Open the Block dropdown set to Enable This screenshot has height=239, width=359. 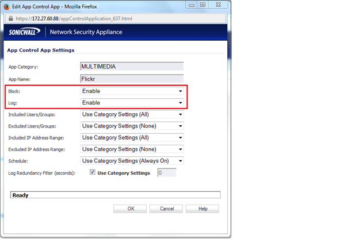click(132, 91)
